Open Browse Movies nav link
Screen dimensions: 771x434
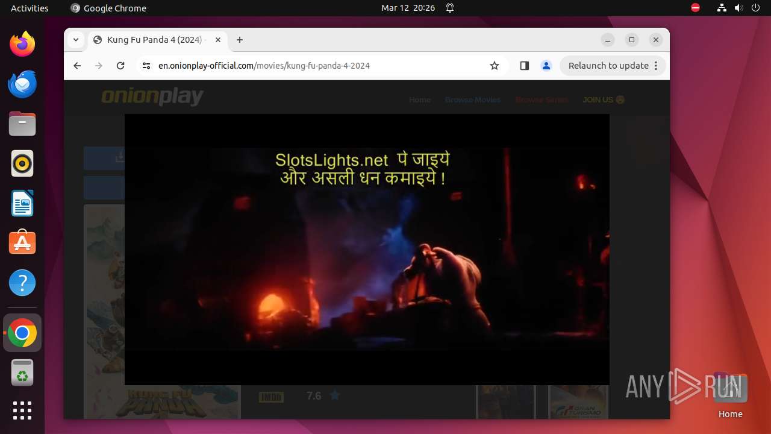point(473,100)
